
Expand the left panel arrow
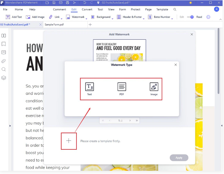pyautogui.click(x=10, y=126)
